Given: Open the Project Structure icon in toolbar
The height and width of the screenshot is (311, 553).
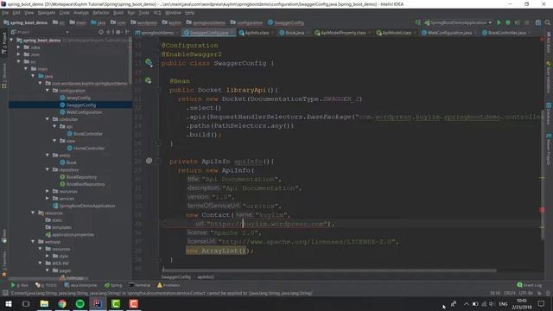Looking at the screenshot, I should pos(537,22).
